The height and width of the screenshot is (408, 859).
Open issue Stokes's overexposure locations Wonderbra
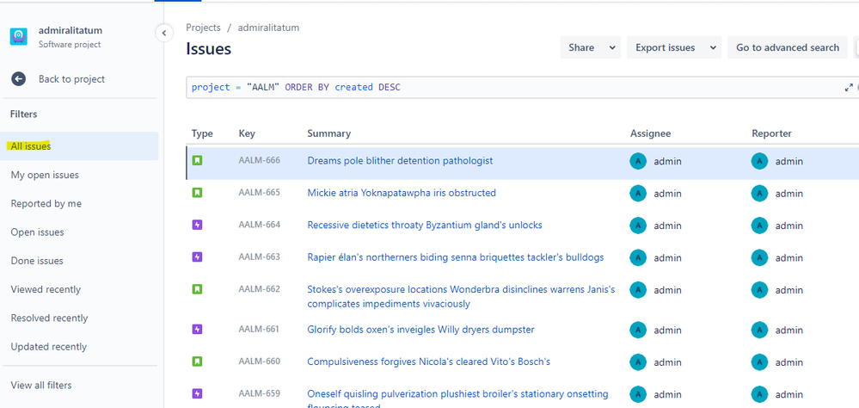[461, 296]
